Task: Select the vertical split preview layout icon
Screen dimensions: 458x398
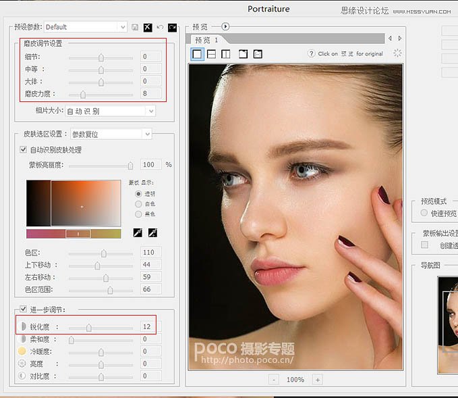Action: [x=226, y=54]
